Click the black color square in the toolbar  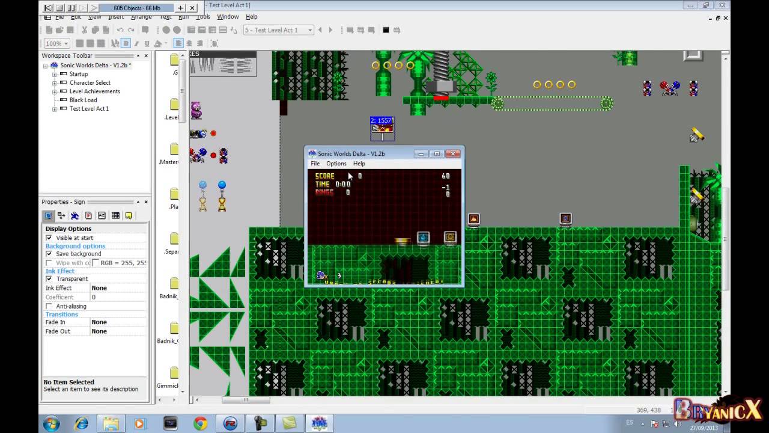(386, 30)
